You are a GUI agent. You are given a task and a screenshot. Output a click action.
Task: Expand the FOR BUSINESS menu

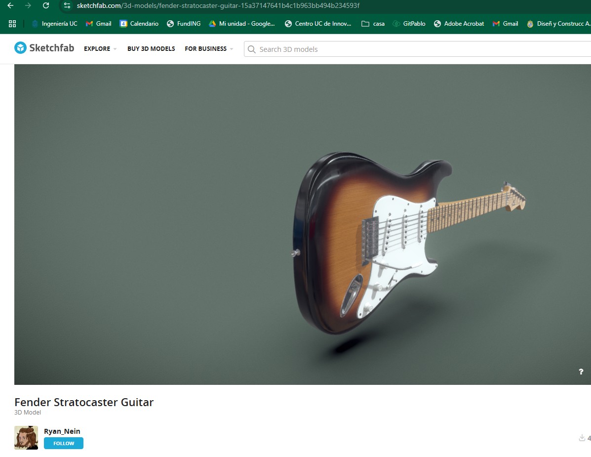[209, 48]
